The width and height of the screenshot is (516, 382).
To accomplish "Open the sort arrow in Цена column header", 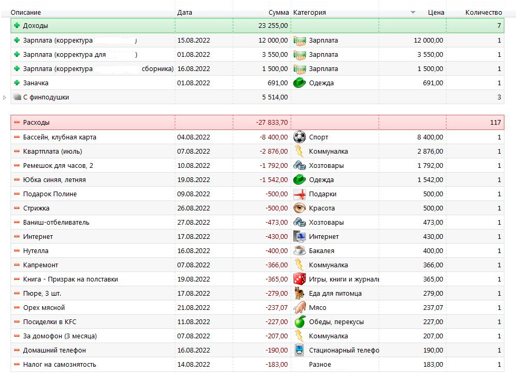I will click(x=413, y=13).
